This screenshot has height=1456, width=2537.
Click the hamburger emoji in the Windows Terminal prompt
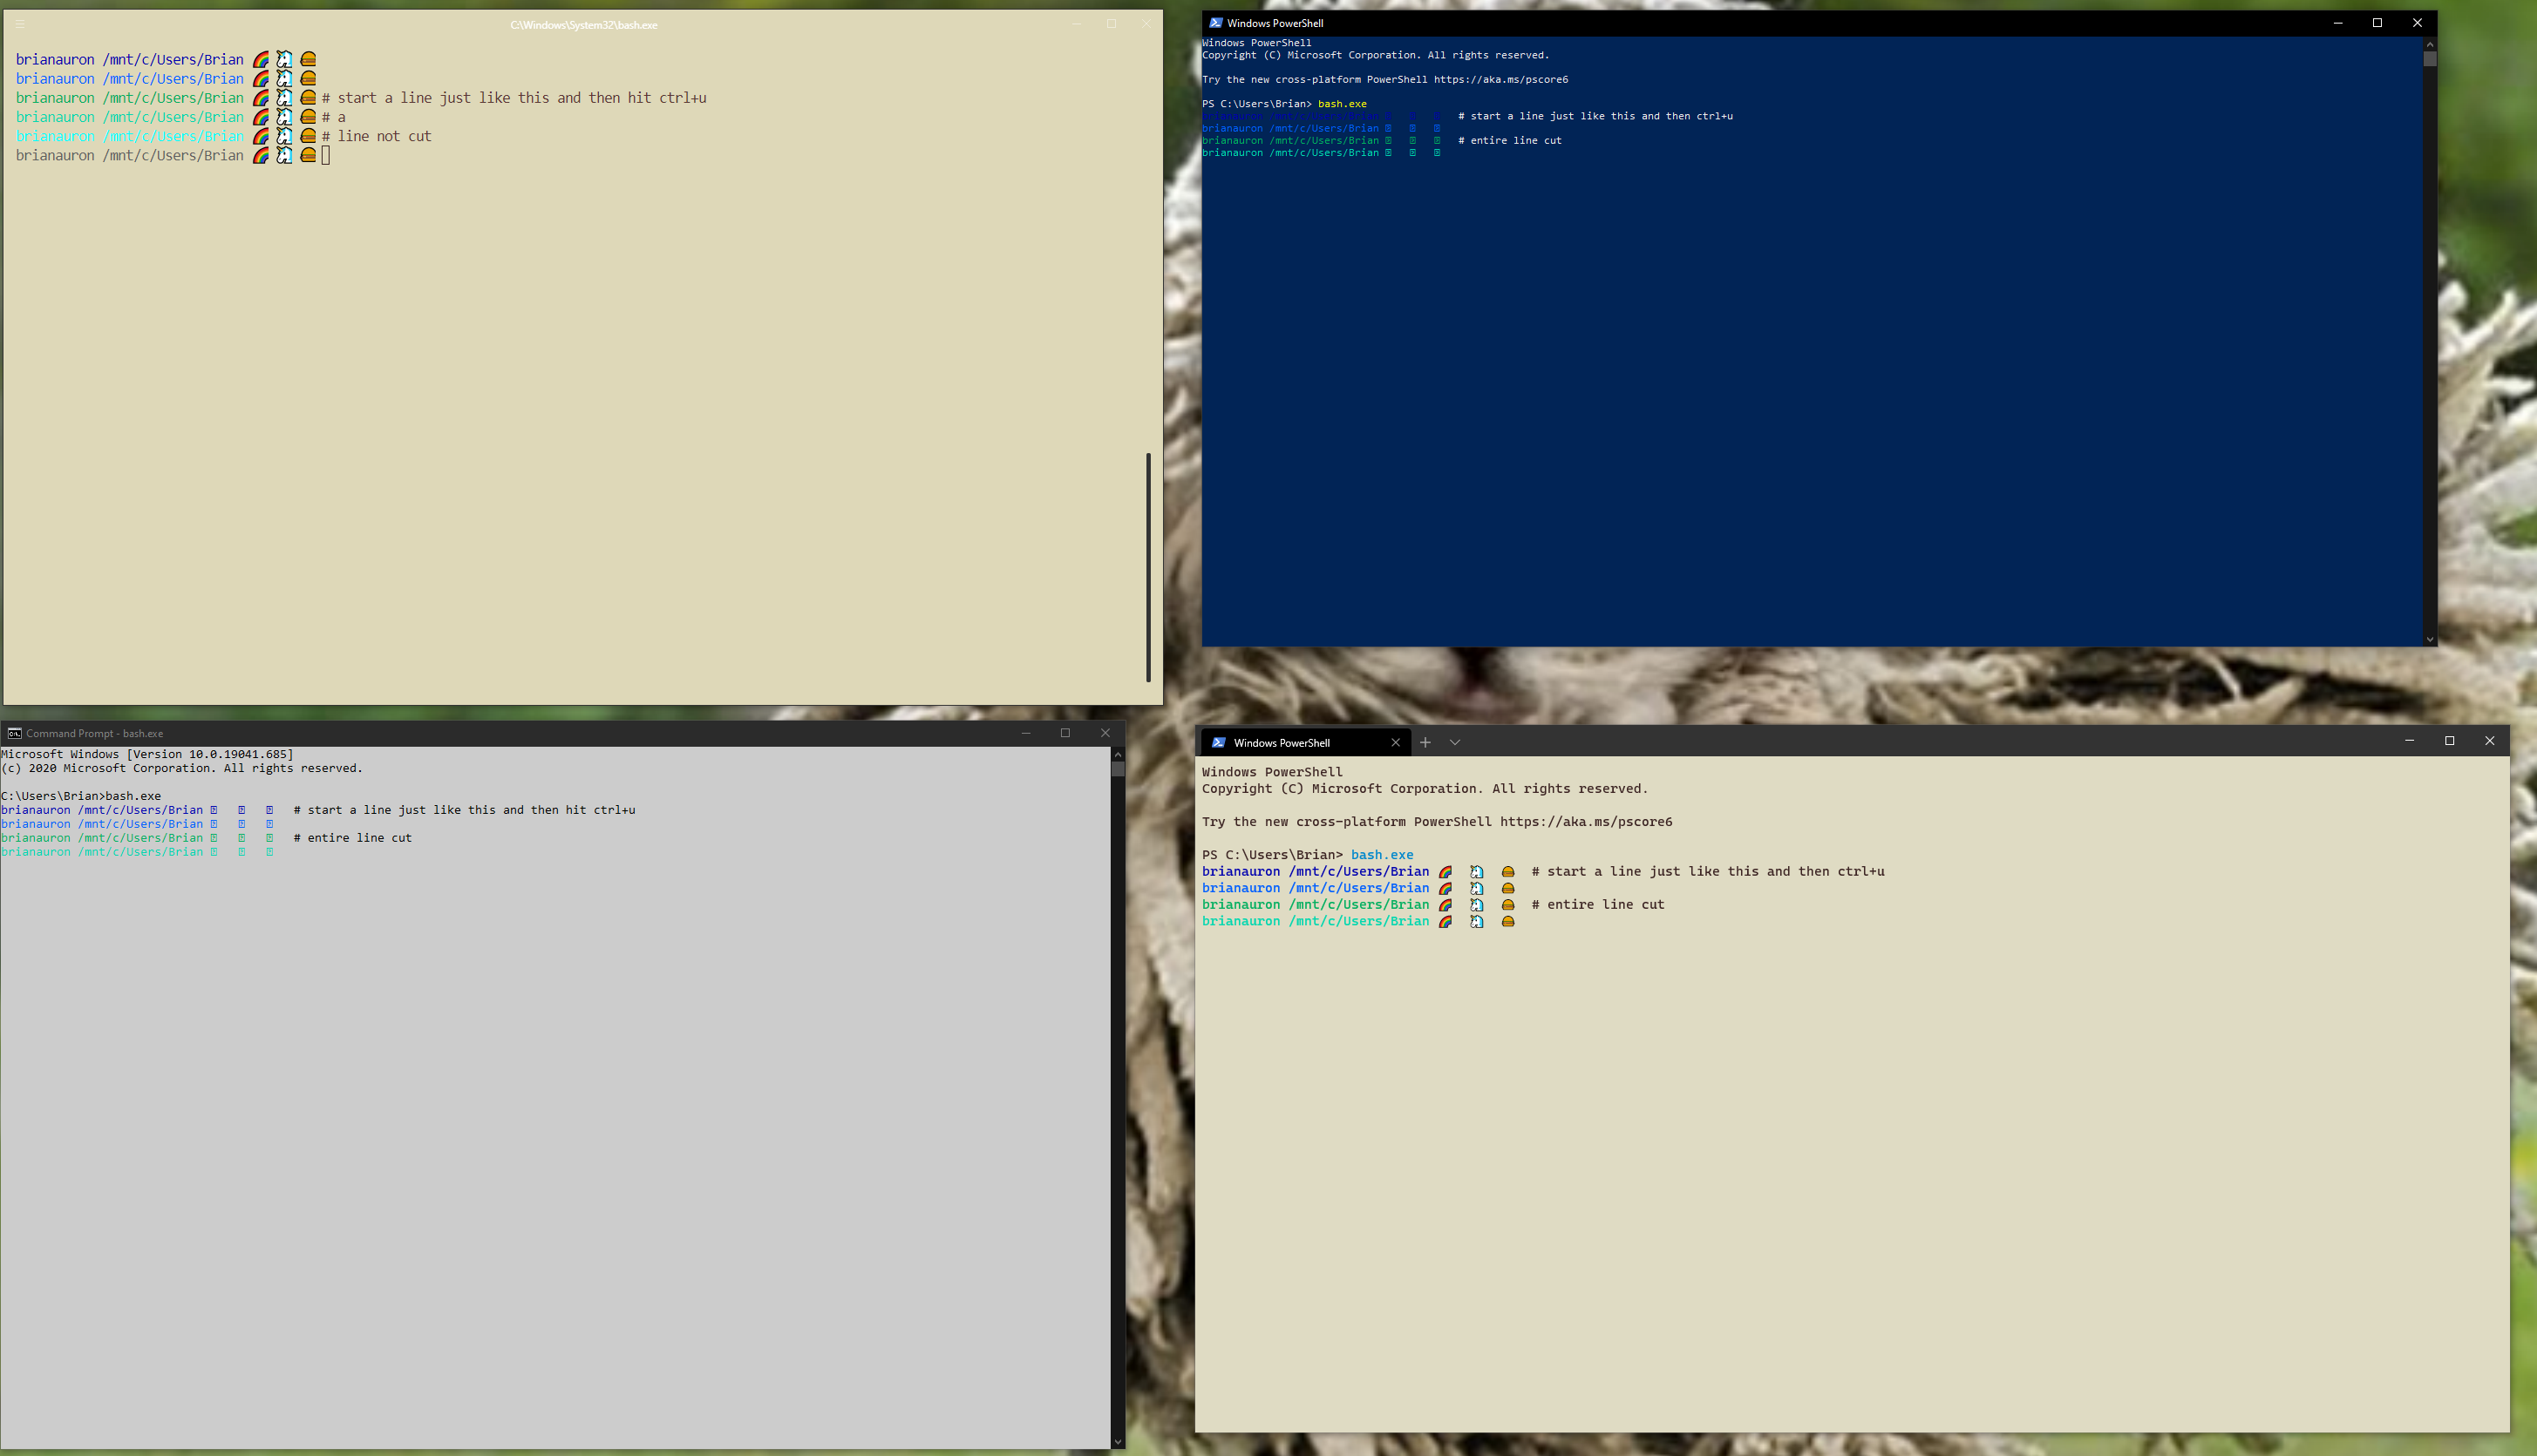[x=1507, y=871]
